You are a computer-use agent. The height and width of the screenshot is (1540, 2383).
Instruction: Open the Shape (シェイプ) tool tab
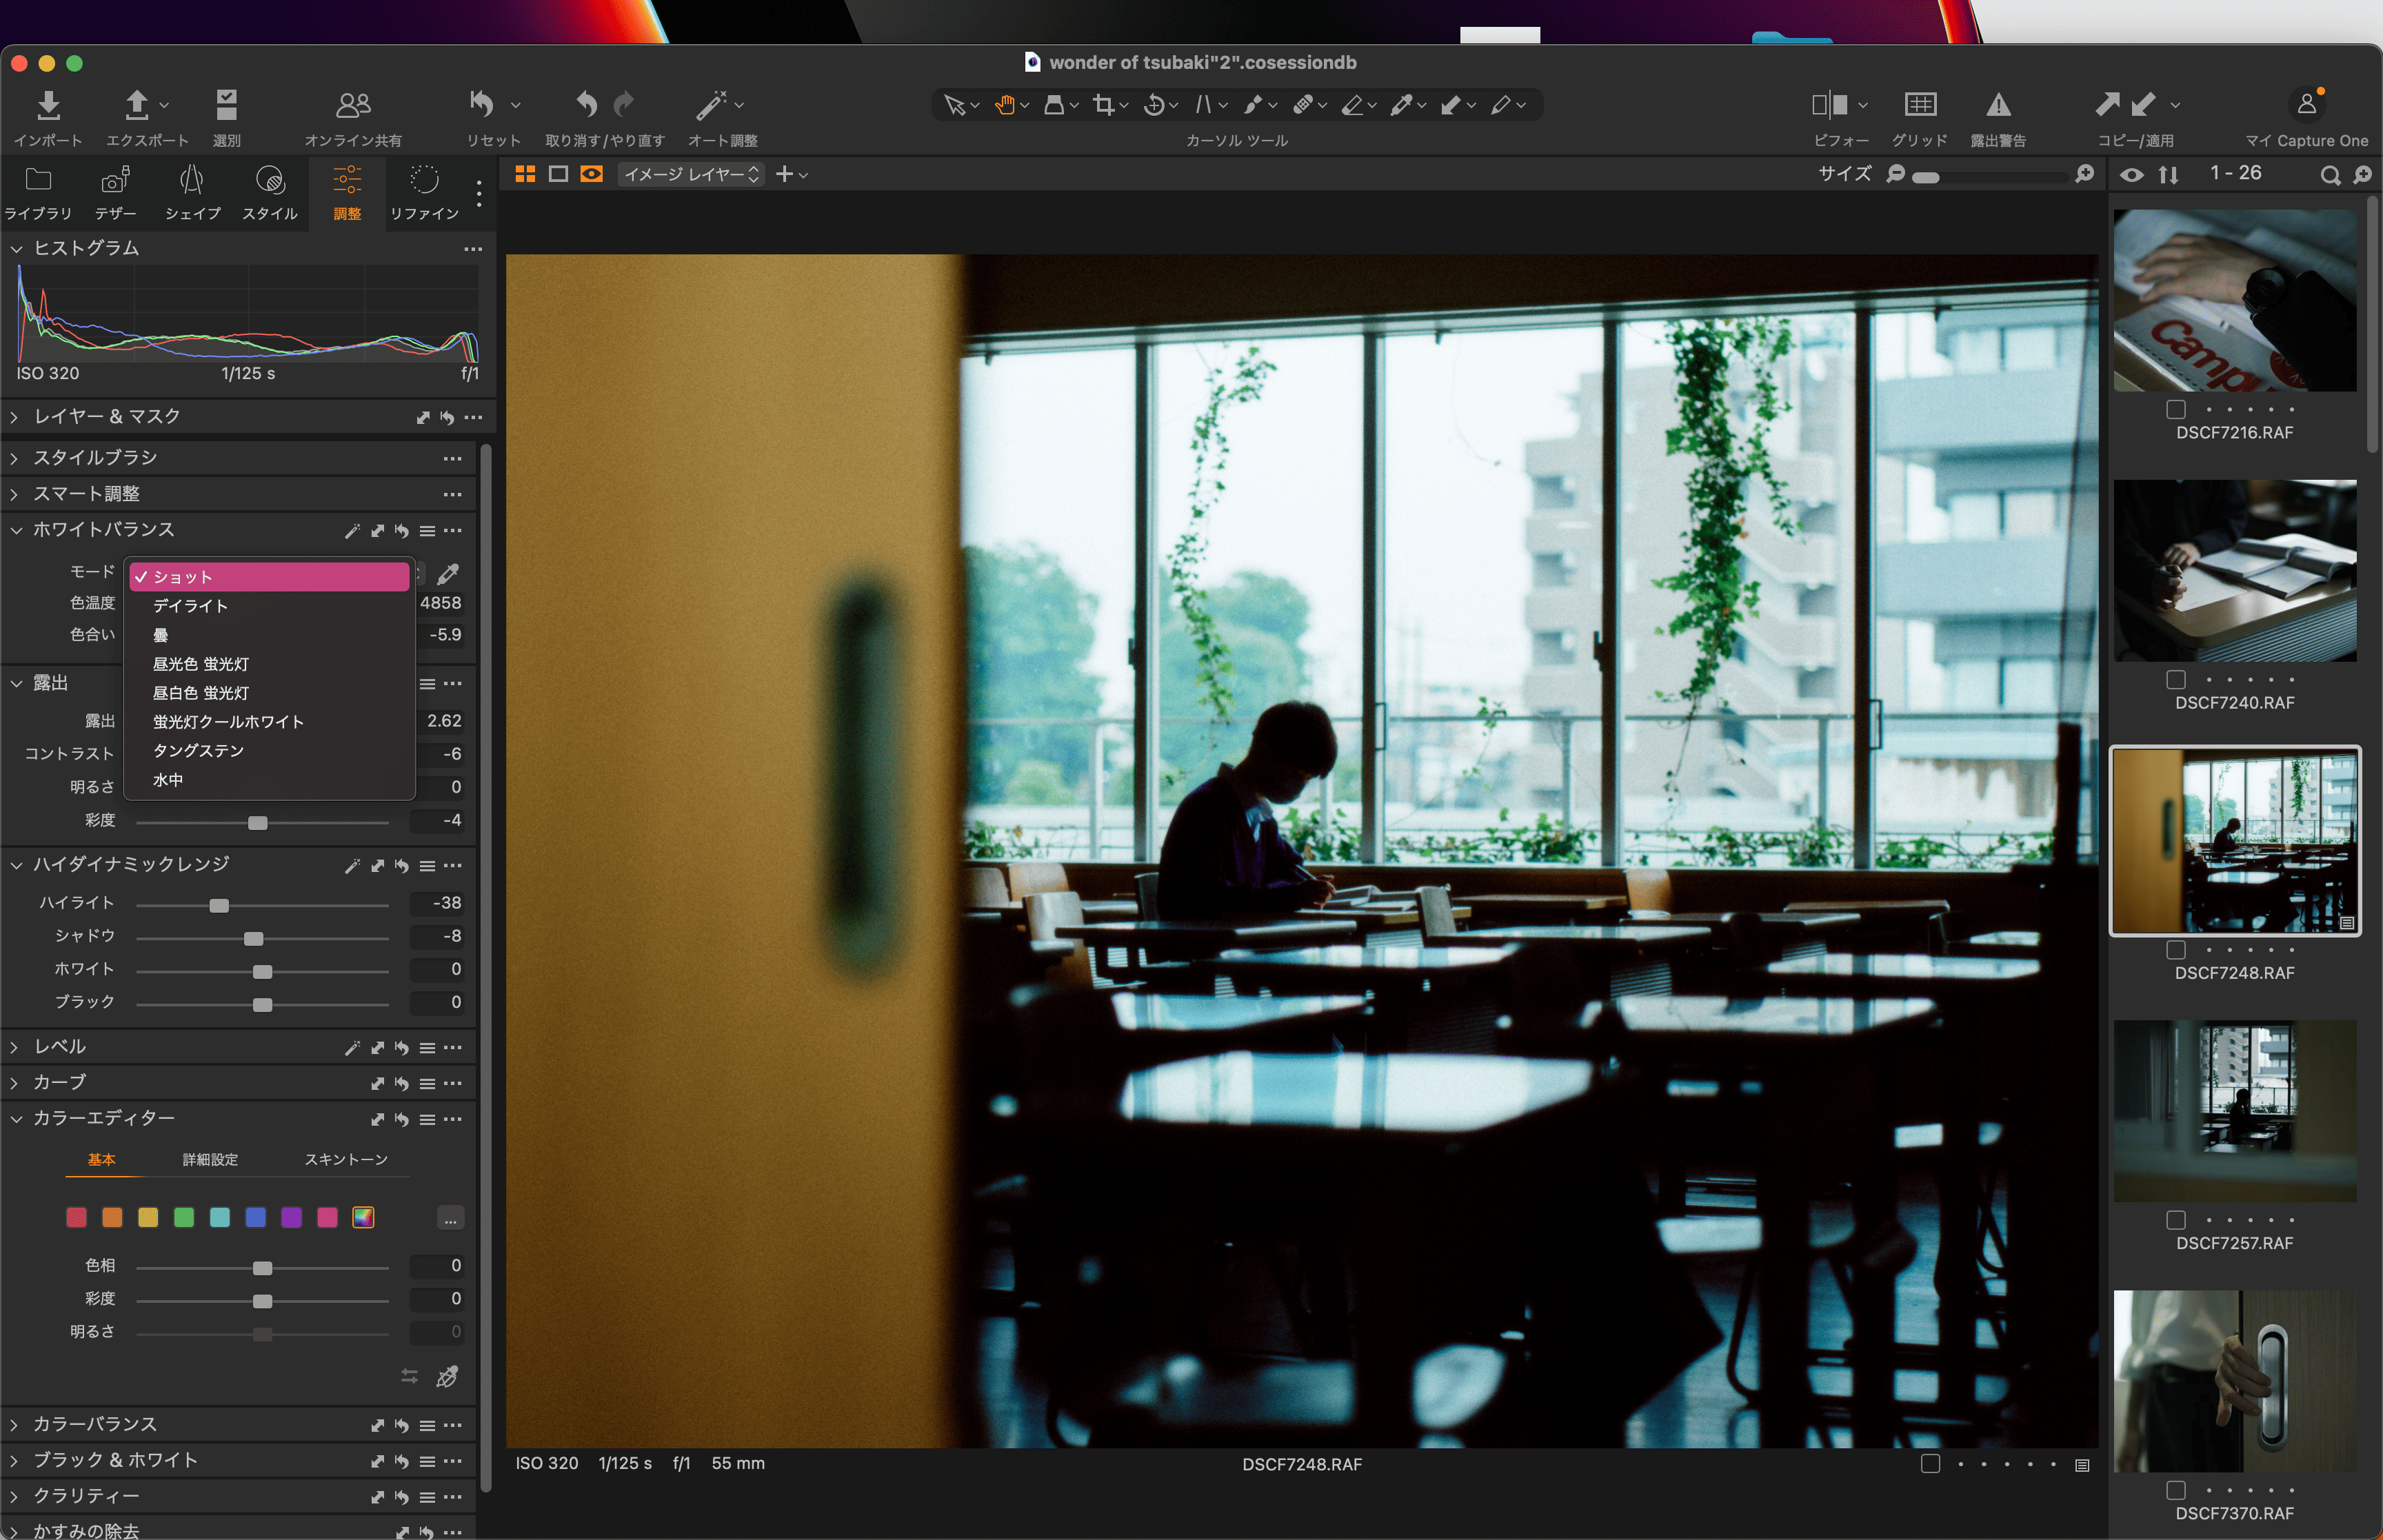[192, 192]
